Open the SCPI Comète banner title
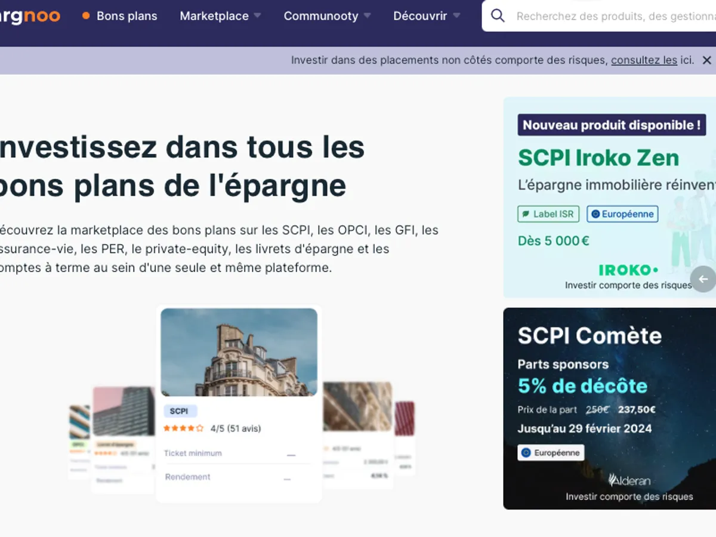716x537 pixels. pyautogui.click(x=590, y=336)
